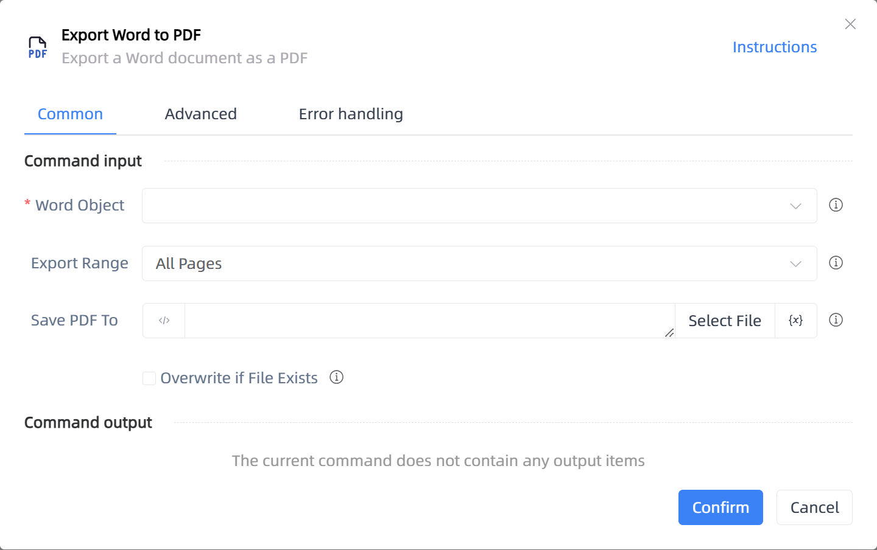This screenshot has width=877, height=550.
Task: Click the Save PDF To path field
Action: [430, 321]
